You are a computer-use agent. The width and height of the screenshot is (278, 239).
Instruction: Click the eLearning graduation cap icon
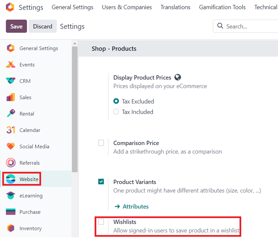(11, 195)
